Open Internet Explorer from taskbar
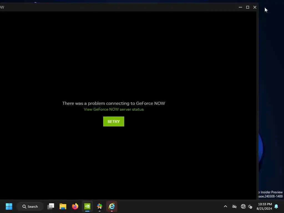284x213 pixels. coord(112,206)
